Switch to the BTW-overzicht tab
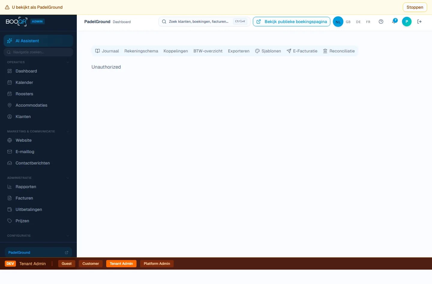432x284 pixels. tap(208, 51)
